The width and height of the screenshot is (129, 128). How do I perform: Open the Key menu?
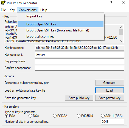coord(12,10)
